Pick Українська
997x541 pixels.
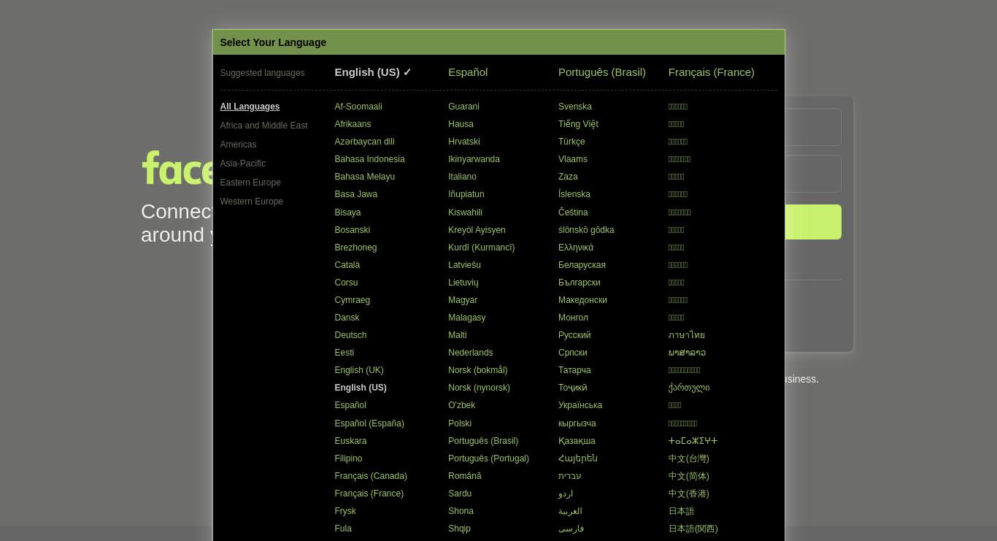tap(580, 405)
